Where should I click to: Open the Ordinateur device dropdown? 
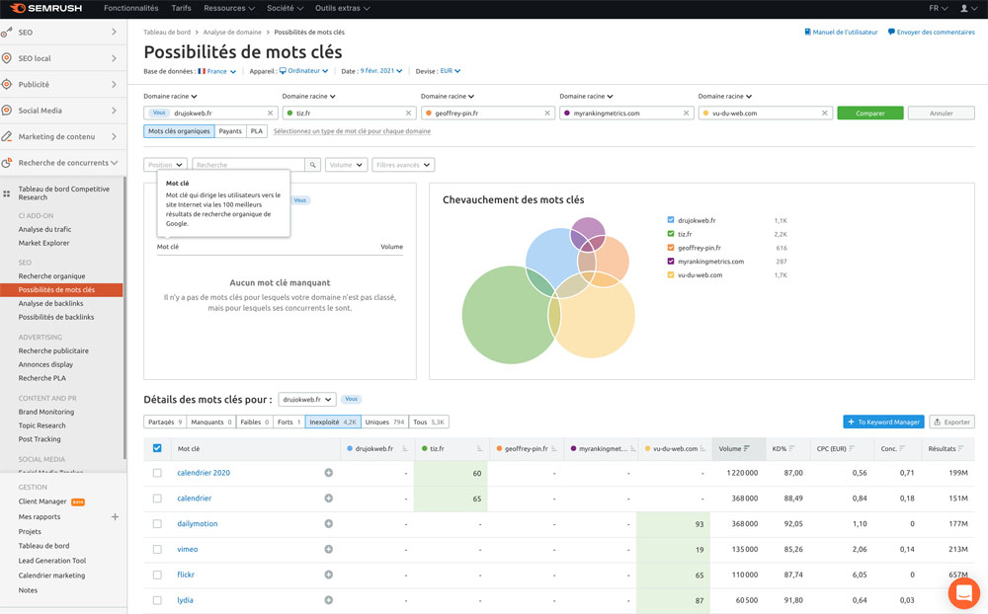(303, 71)
